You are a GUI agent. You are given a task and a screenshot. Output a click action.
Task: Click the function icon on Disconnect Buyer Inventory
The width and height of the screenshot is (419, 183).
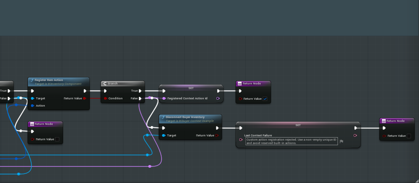[x=163, y=117]
